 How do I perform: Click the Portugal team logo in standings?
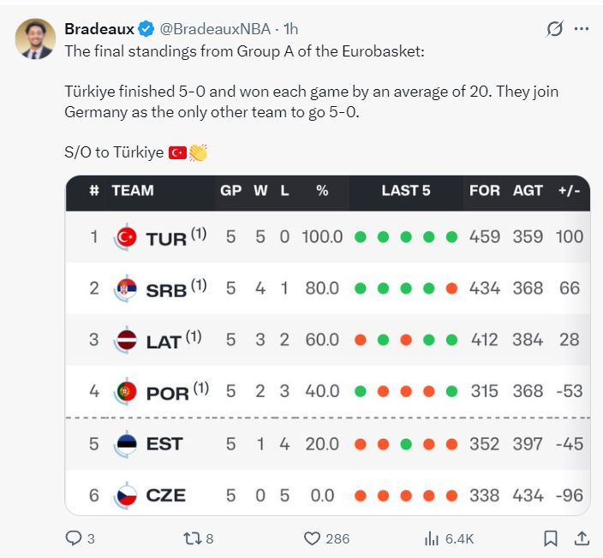pyautogui.click(x=126, y=392)
